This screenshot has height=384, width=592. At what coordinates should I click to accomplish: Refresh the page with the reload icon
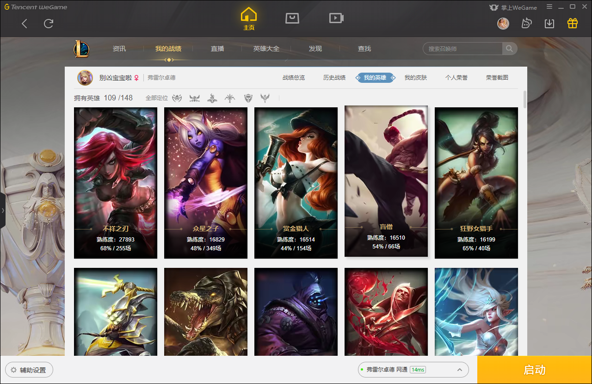[49, 24]
